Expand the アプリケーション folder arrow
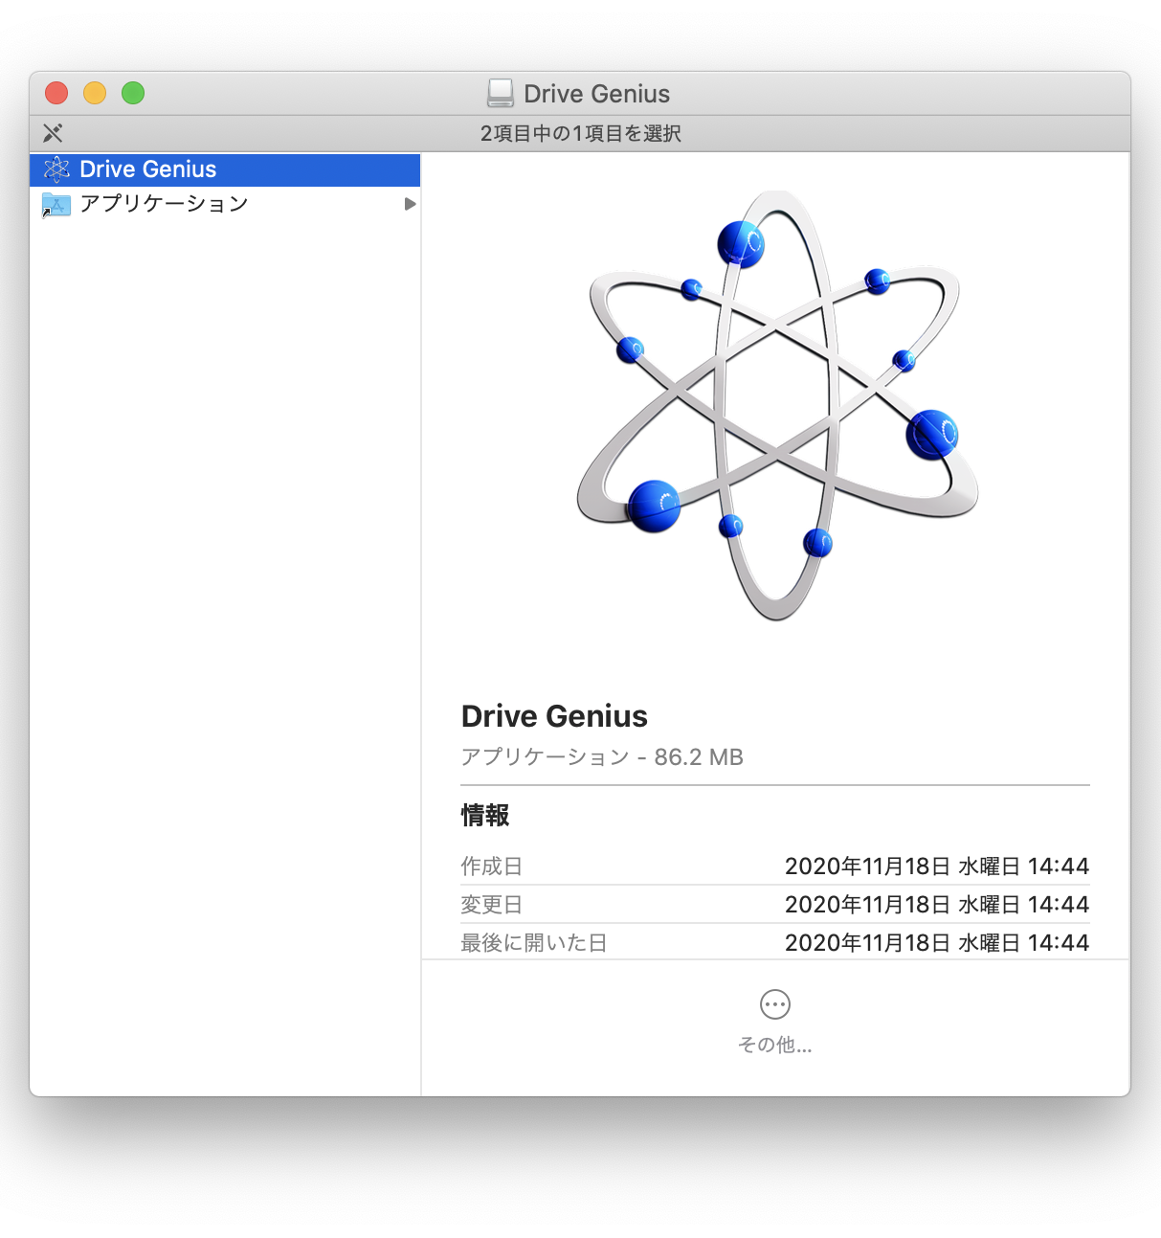Screen dimensions: 1161x1238 coord(410,204)
